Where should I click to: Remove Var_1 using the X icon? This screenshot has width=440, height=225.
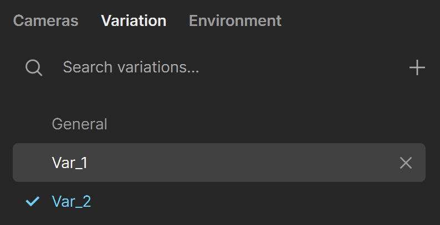(x=406, y=163)
